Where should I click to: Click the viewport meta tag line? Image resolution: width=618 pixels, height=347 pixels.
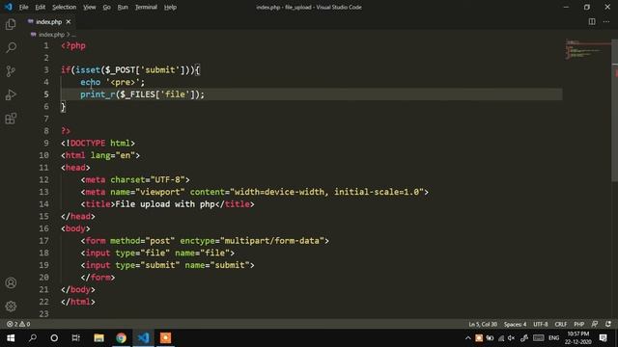tap(255, 192)
